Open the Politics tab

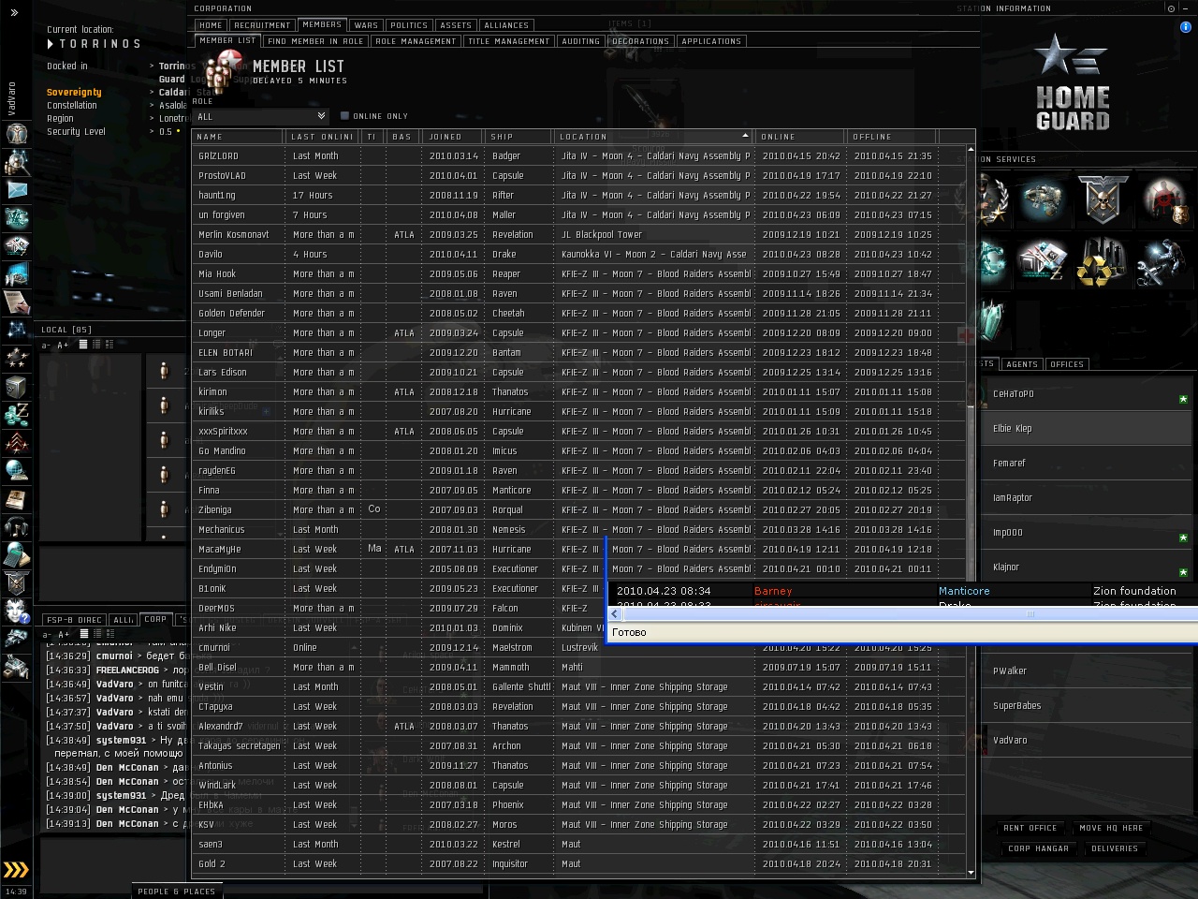[409, 25]
